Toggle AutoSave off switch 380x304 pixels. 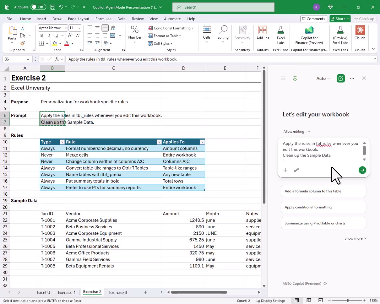click(38, 7)
